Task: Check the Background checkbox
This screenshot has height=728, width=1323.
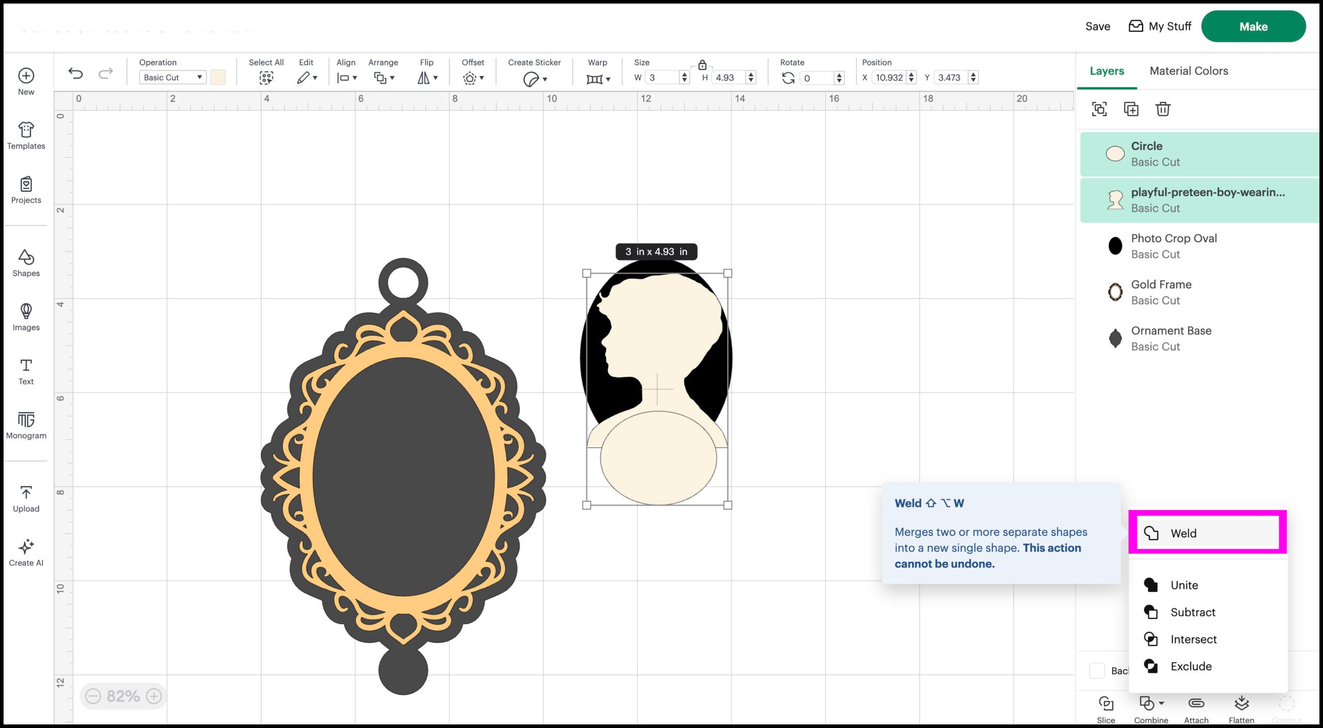Action: 1097,670
